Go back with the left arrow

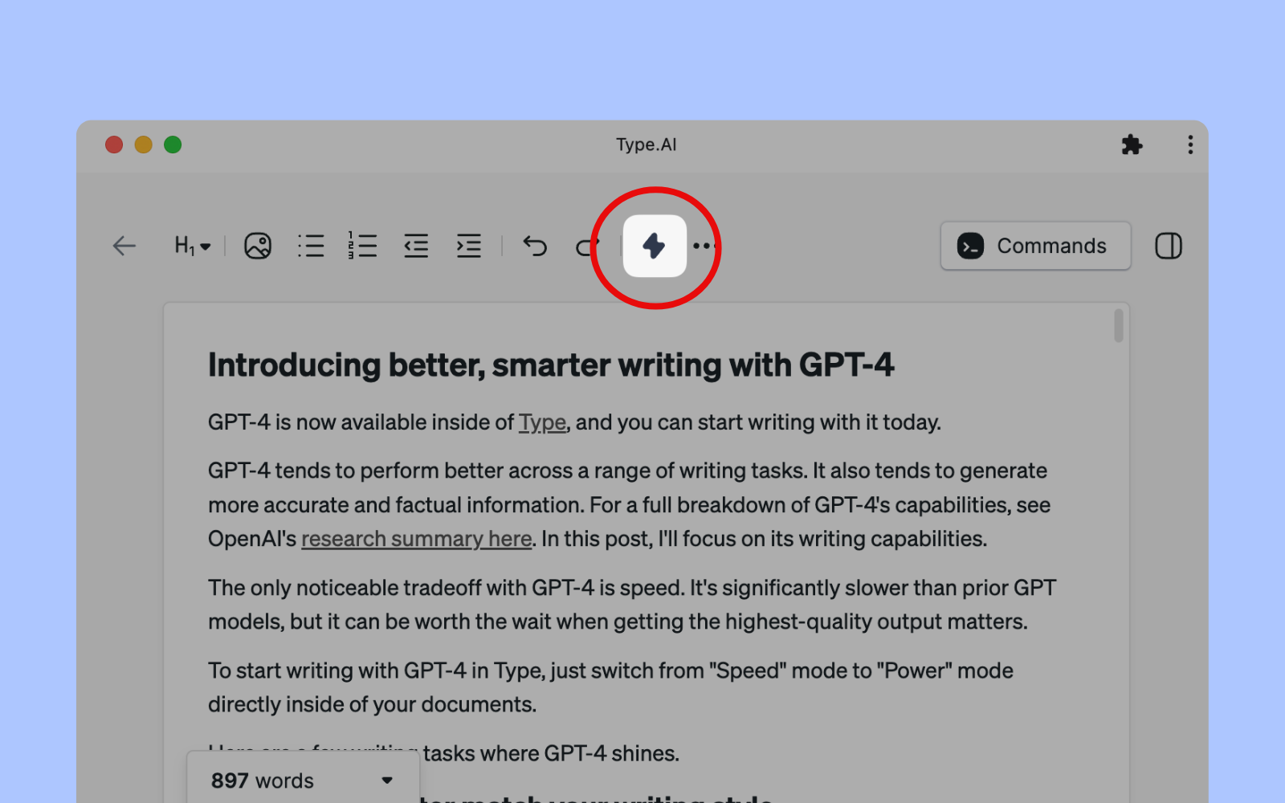point(124,246)
